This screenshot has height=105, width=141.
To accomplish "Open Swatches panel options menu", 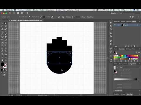I will (x=140, y=49).
